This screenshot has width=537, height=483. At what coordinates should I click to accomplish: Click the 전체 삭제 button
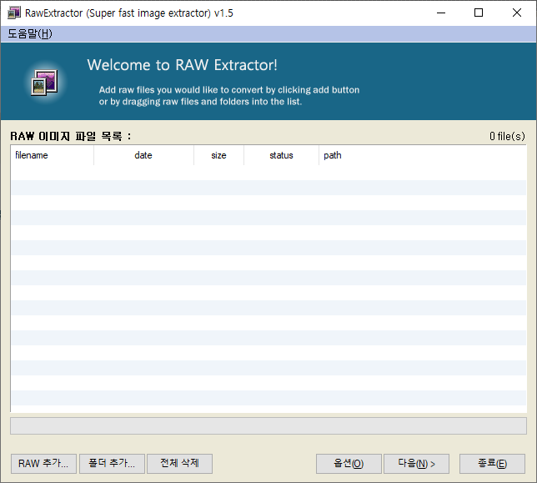click(x=179, y=464)
